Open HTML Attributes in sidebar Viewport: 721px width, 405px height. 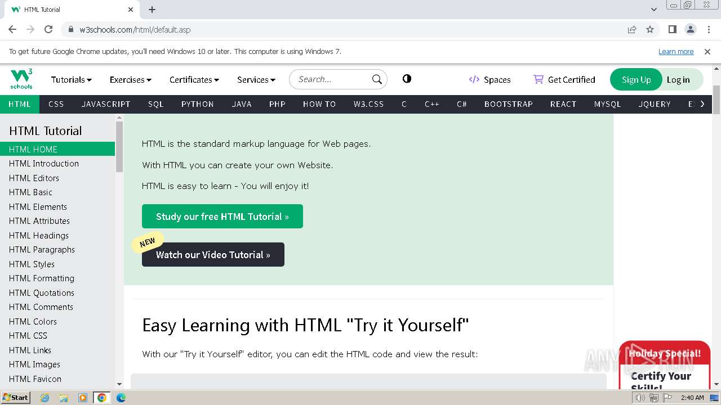coord(57,221)
